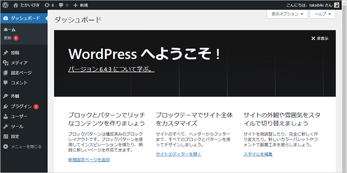Image resolution: width=347 pixels, height=173 pixels.
Task: Go to the メディア menu label
Action: pos(19,63)
